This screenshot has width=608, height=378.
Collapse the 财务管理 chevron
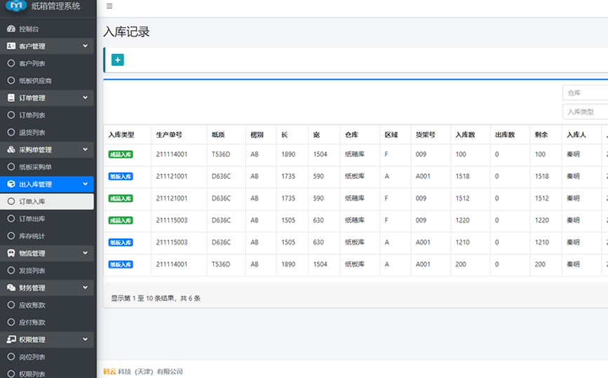click(x=85, y=288)
